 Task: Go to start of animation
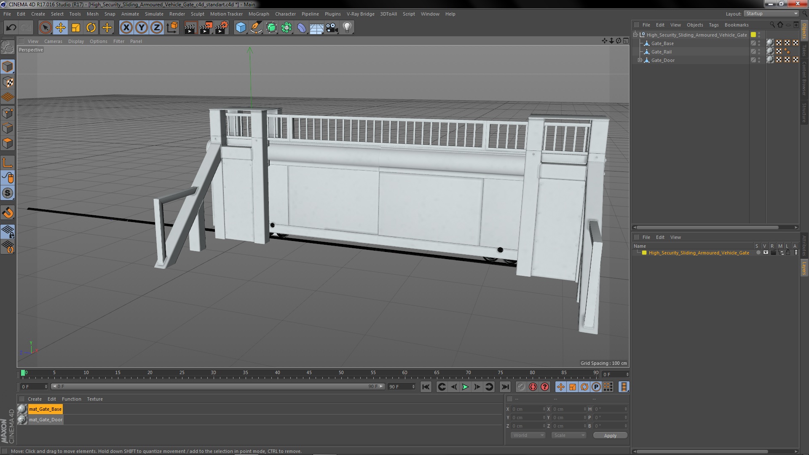426,387
